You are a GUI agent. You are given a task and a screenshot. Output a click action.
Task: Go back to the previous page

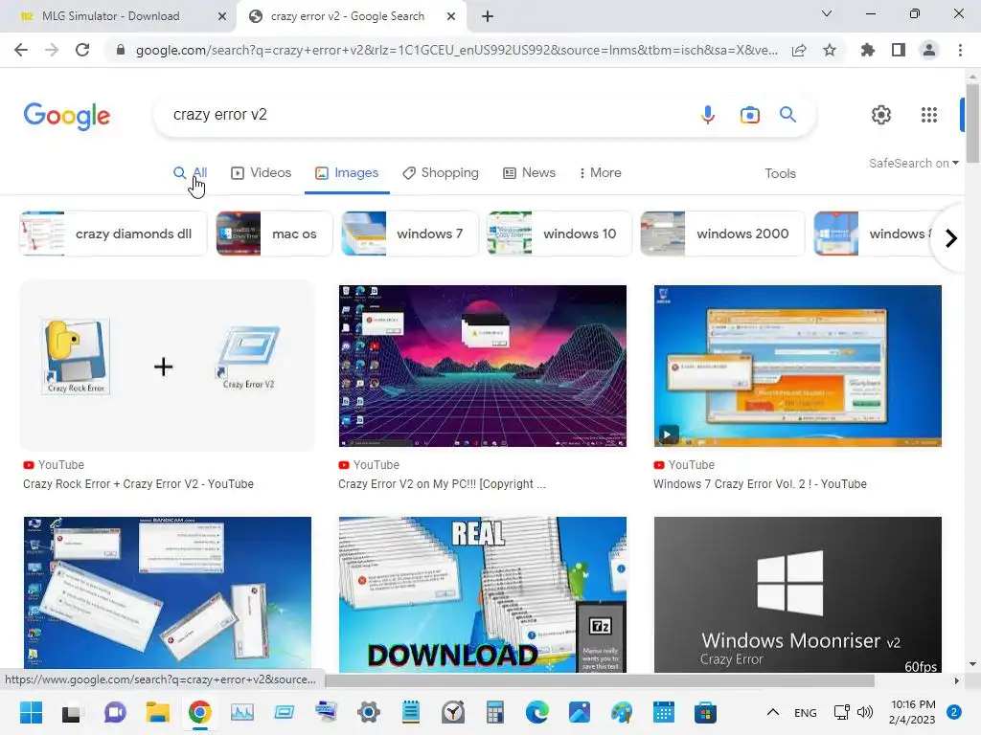pyautogui.click(x=21, y=50)
